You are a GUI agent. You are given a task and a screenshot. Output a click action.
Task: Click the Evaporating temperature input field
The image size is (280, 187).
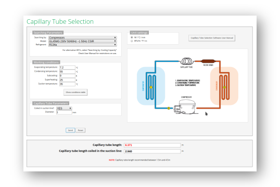[67, 68]
